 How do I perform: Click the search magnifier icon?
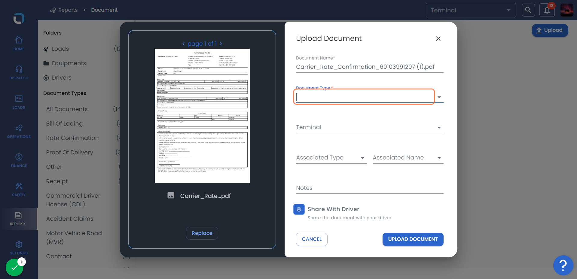pyautogui.click(x=528, y=10)
